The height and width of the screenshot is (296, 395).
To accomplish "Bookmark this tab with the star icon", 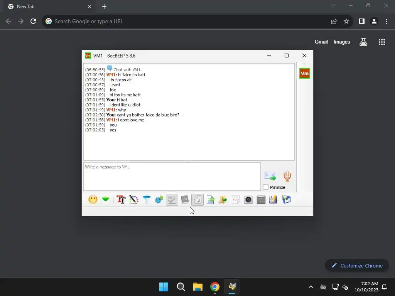I will tap(346, 22).
